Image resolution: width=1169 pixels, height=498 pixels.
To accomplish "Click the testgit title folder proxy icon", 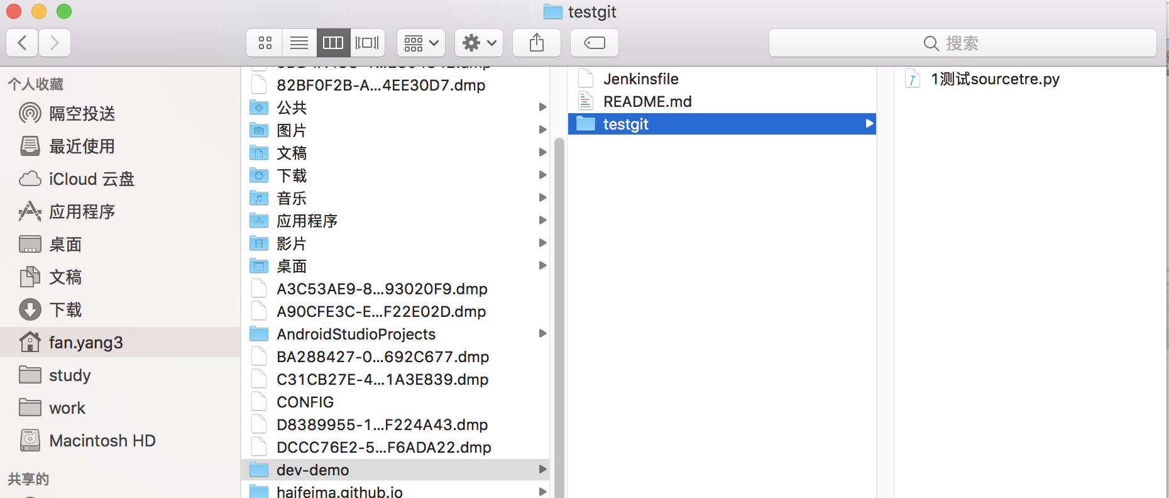I will coord(553,11).
